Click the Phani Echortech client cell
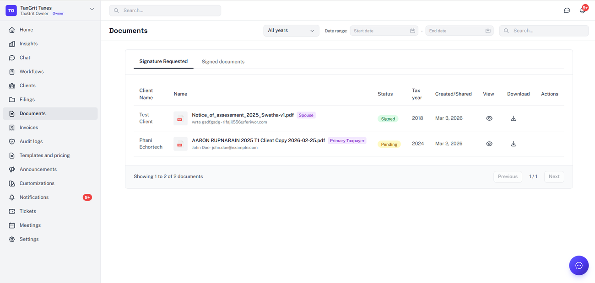The height and width of the screenshot is (283, 595). pyautogui.click(x=151, y=144)
